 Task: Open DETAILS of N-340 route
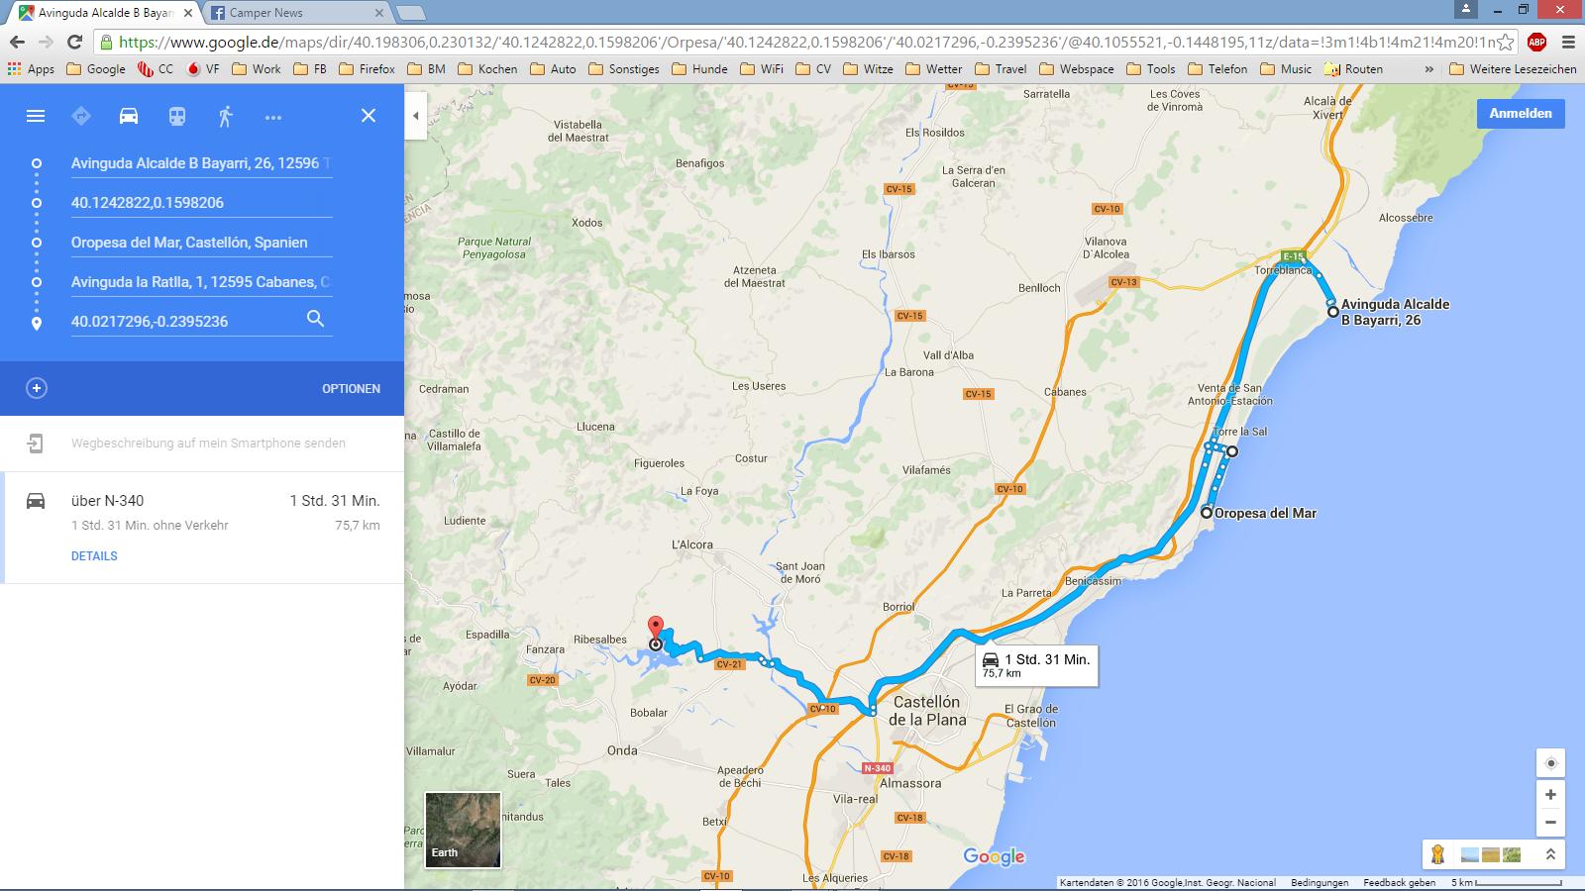click(x=94, y=556)
